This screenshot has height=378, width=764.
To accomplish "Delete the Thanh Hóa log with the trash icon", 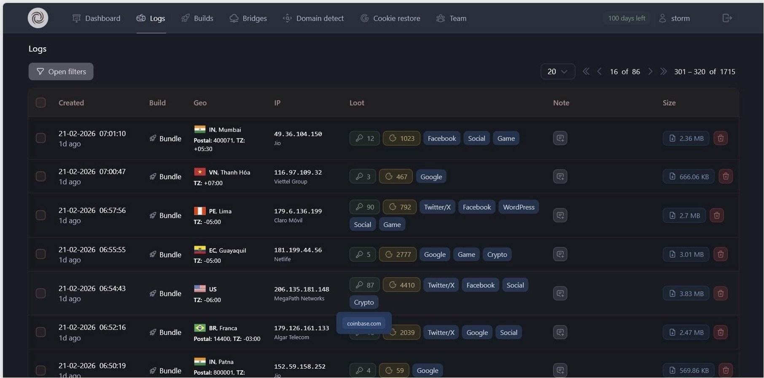I will tap(725, 176).
